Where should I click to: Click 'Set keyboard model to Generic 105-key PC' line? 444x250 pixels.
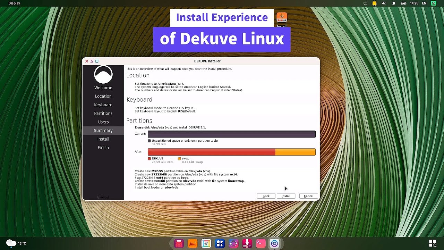point(165,108)
